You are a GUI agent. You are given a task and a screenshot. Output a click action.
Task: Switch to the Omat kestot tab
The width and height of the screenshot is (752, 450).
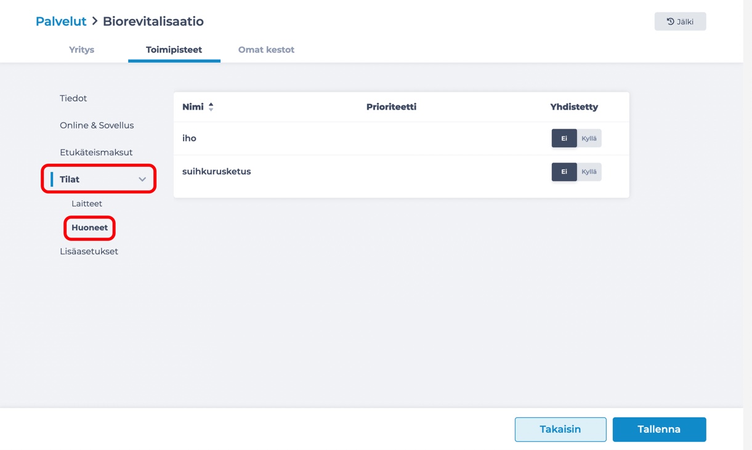(266, 50)
